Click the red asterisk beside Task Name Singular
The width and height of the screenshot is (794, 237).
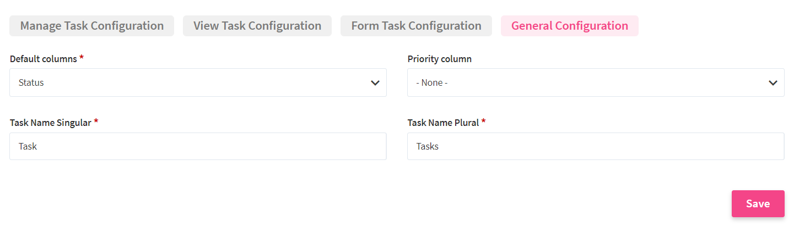[x=96, y=122]
